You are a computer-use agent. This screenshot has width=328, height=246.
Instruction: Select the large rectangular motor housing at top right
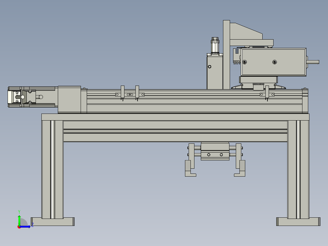click(x=274, y=62)
